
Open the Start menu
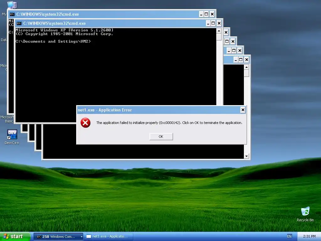click(15, 236)
